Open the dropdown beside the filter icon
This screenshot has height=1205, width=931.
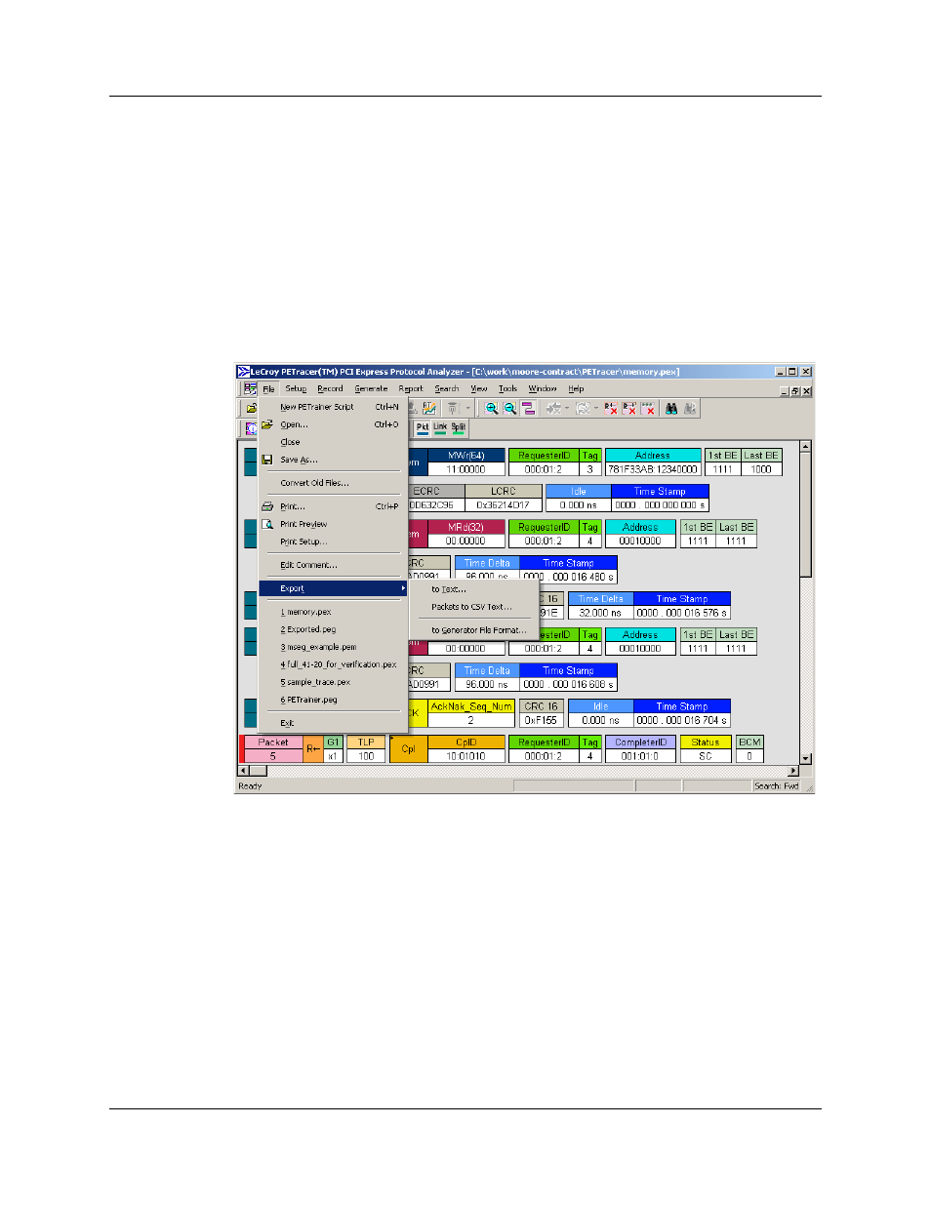tap(566, 408)
